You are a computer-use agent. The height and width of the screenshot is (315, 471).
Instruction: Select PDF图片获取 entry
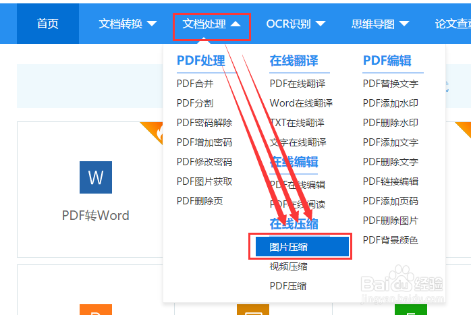[x=204, y=181]
